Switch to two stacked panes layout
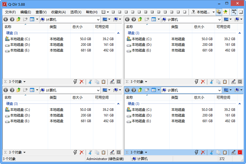246x164 pixels. click(x=139, y=12)
